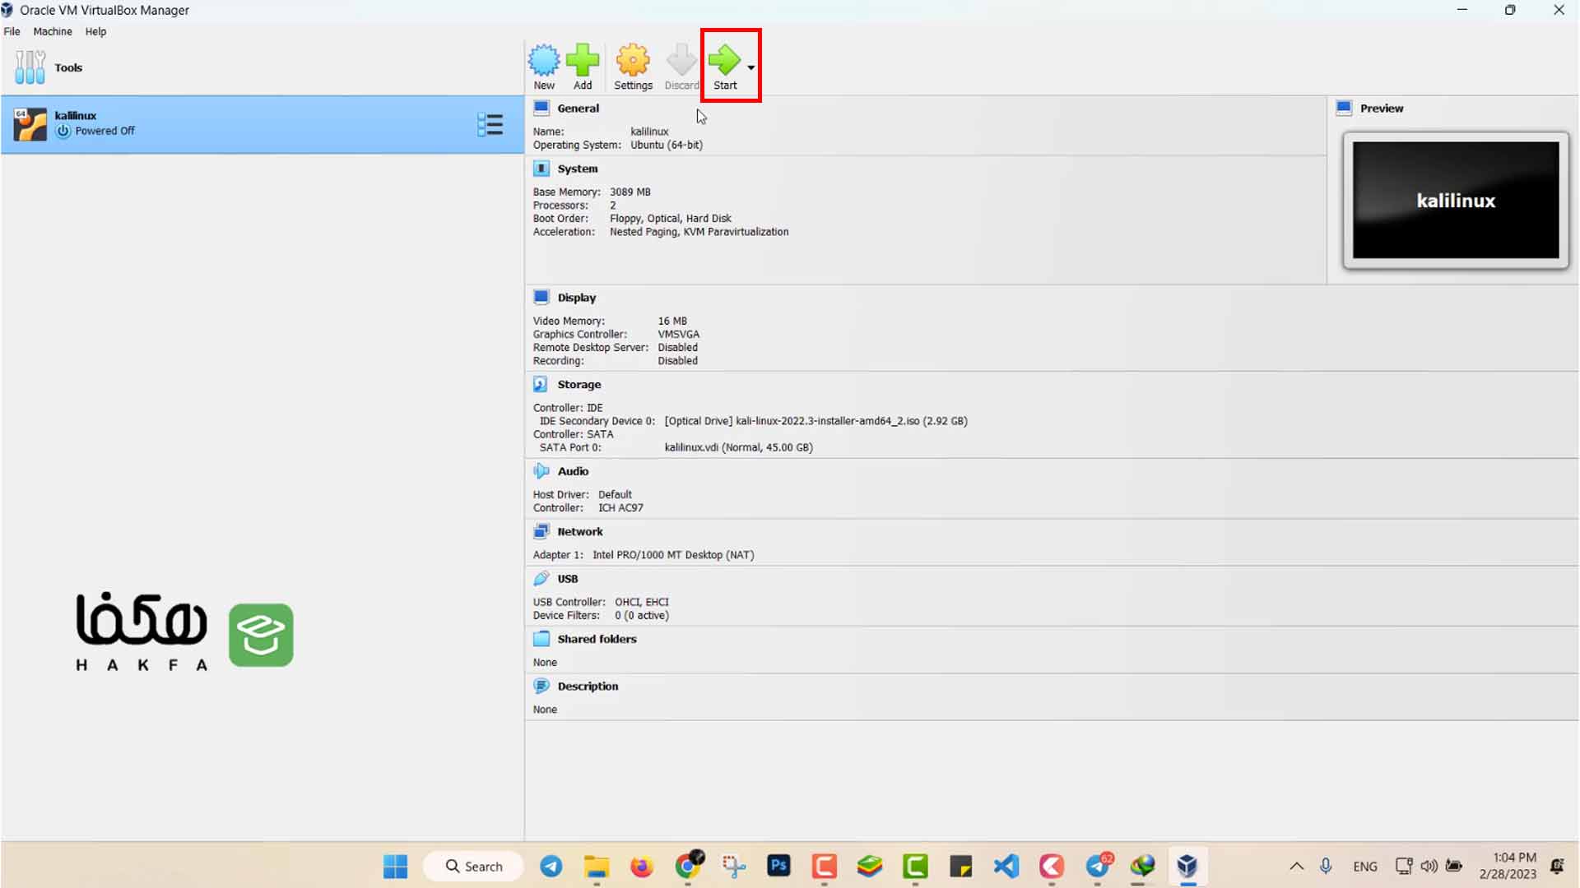Viewport: 1580px width, 888px height.
Task: Select the kalilinux virtual machine entry
Action: tap(263, 124)
